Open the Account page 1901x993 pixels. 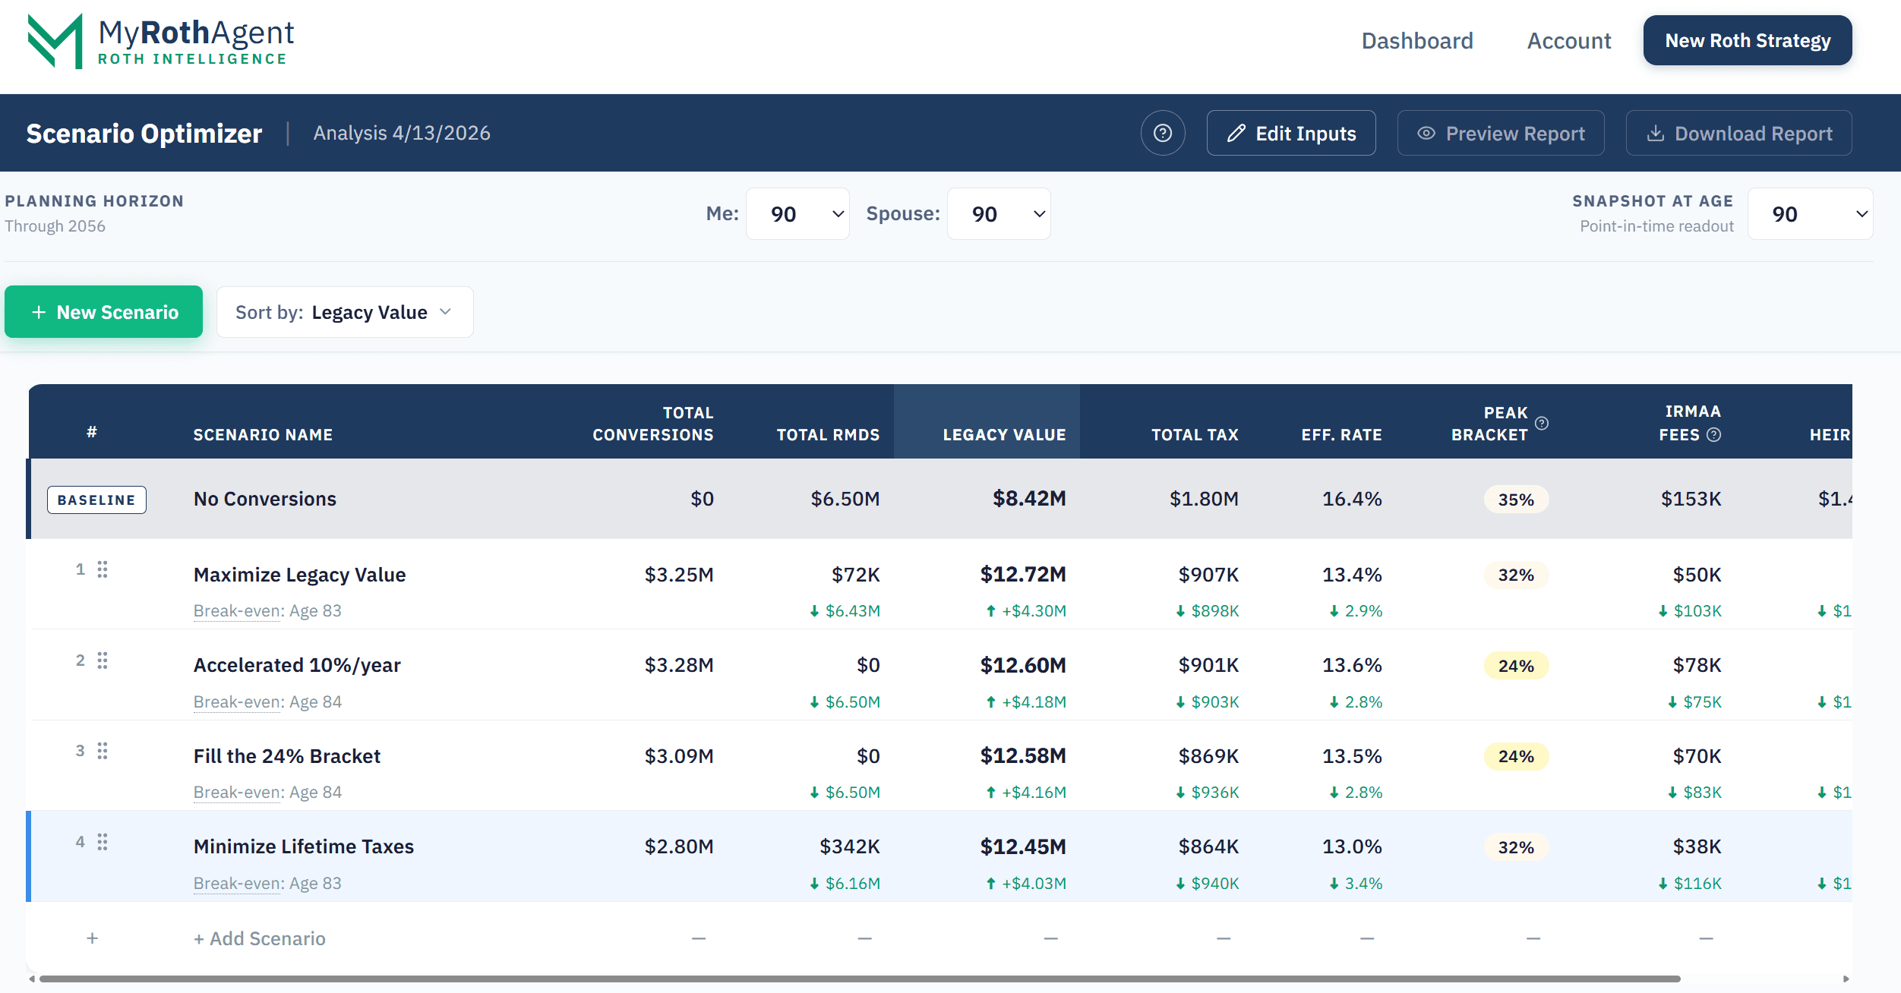[x=1569, y=40]
